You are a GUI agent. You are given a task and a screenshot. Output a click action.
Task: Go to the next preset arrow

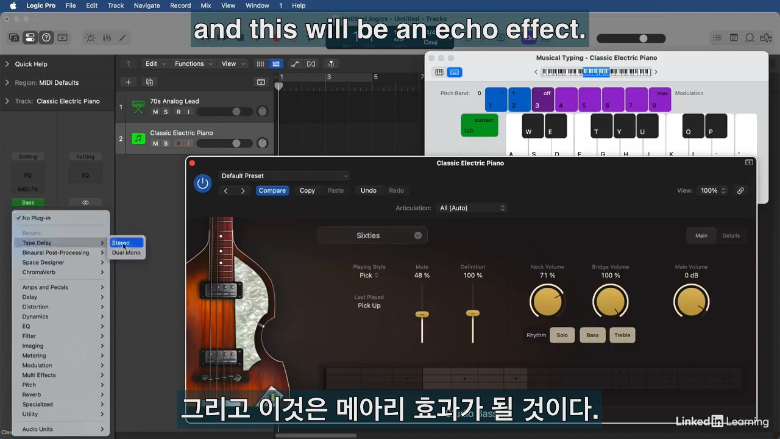[243, 191]
